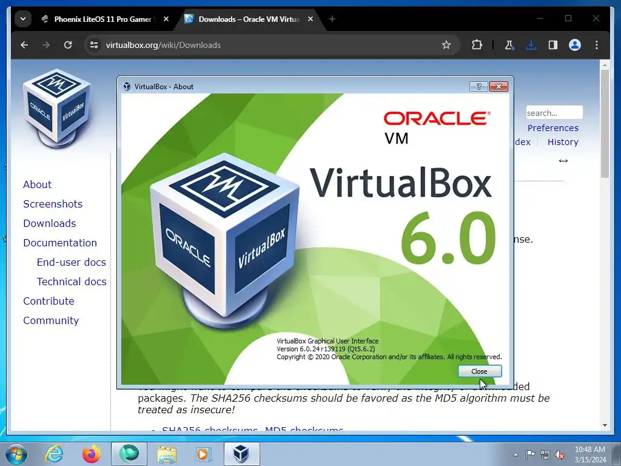The image size is (621, 466).
Task: Click the VirtualBox icon in About dialog title bar
Action: coord(127,86)
